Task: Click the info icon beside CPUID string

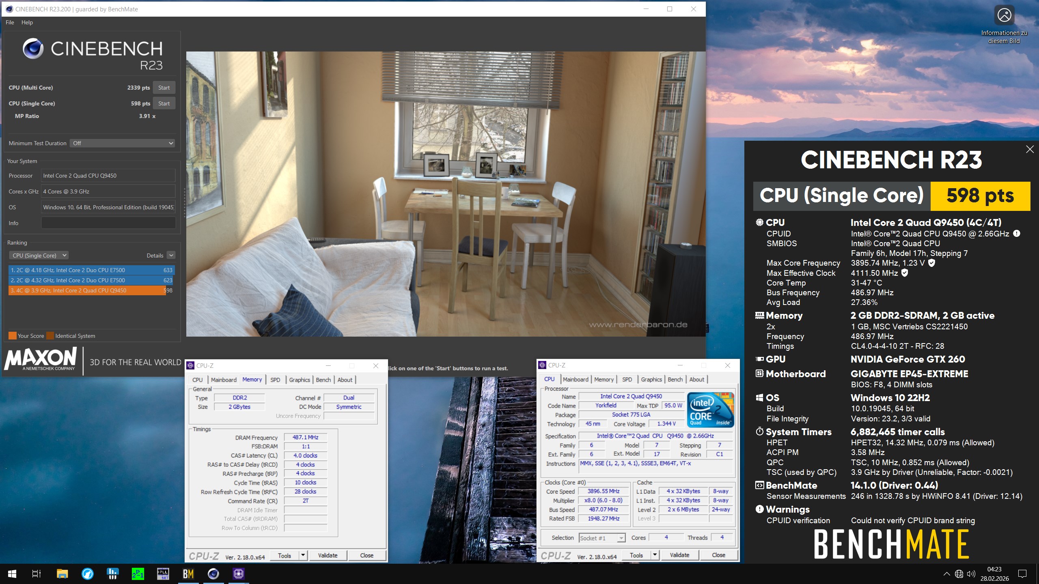Action: [x=1017, y=234]
